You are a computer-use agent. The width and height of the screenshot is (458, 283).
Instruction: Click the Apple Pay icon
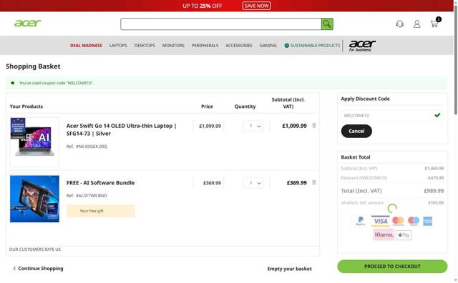pos(404,235)
